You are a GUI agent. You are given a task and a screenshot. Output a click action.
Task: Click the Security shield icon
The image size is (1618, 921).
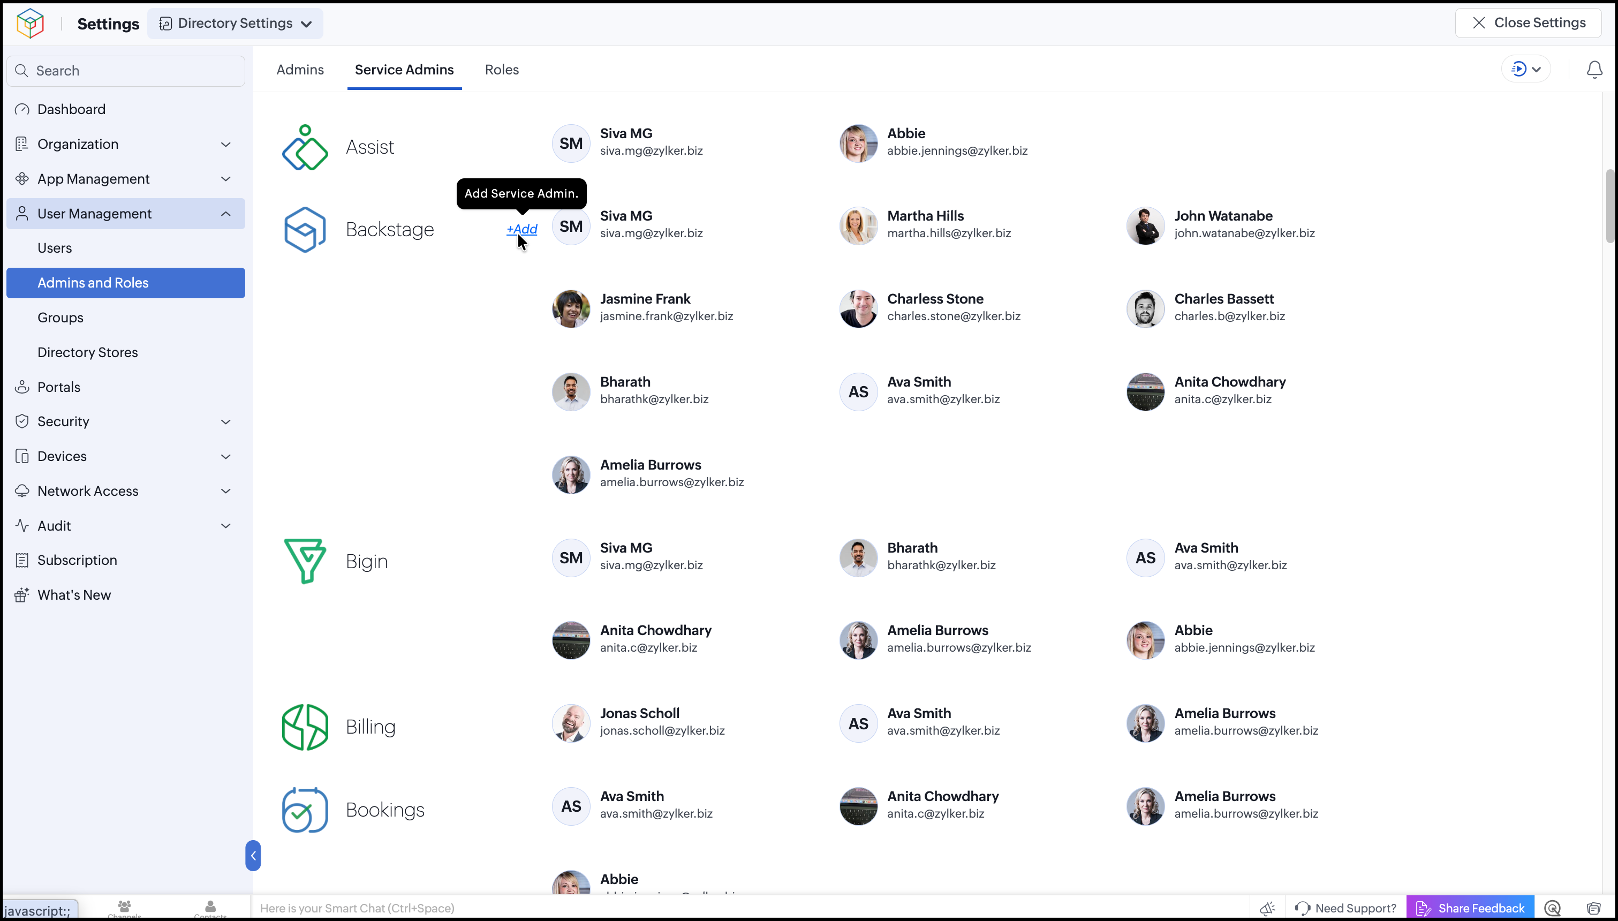click(x=22, y=421)
